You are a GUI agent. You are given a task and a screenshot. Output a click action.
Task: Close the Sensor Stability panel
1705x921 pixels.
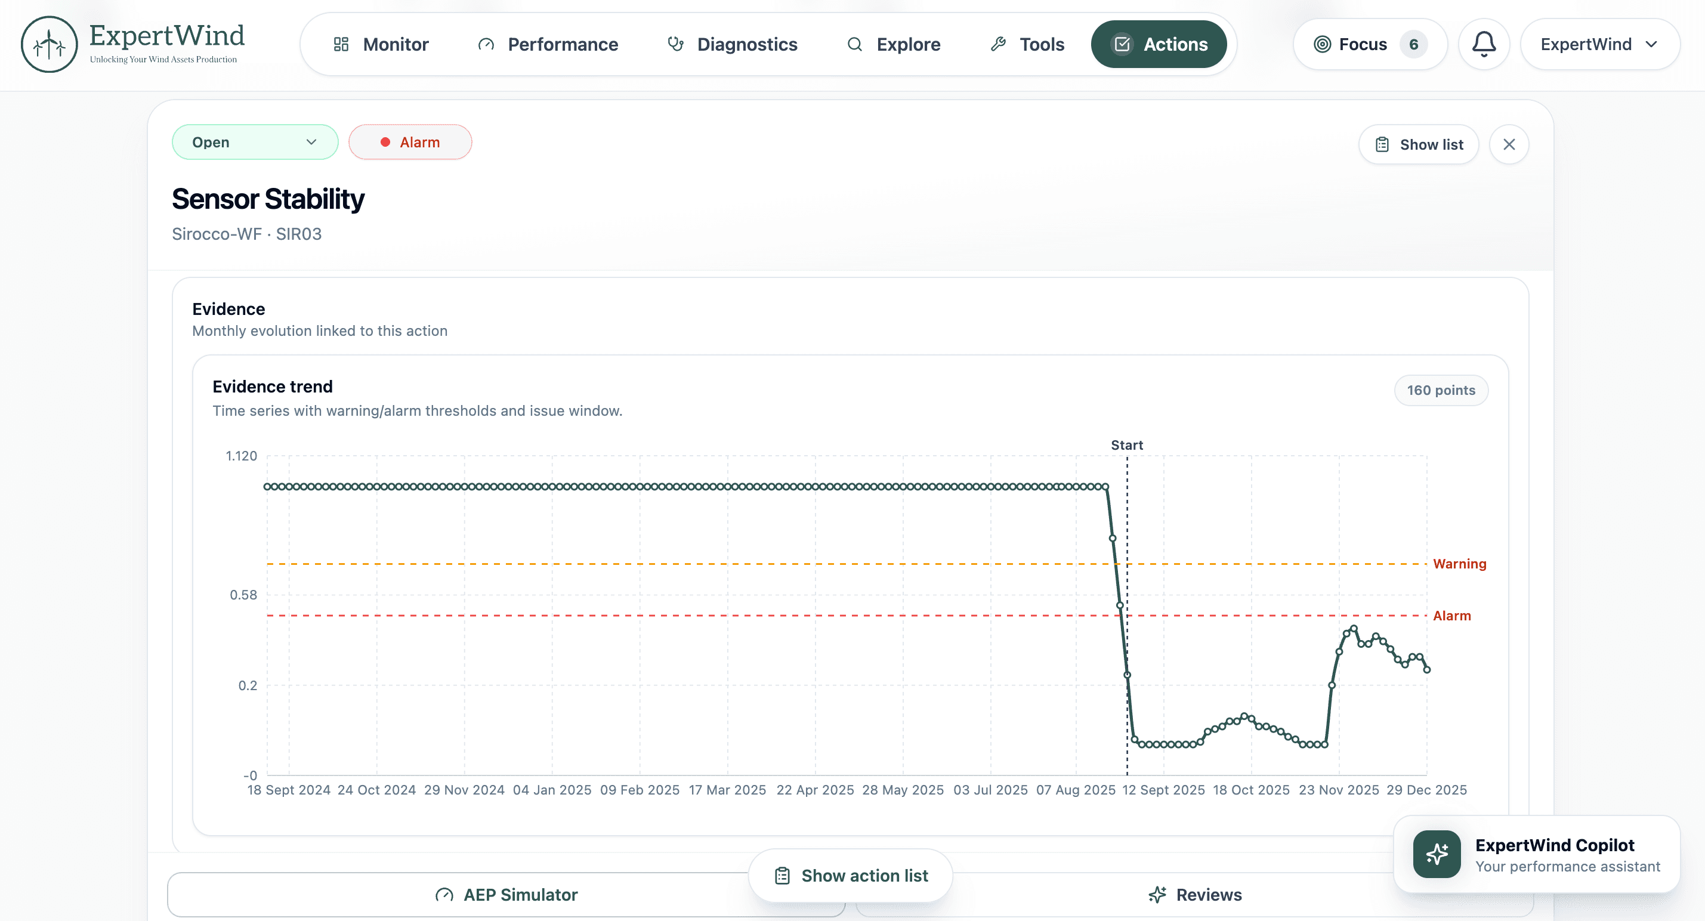coord(1509,144)
